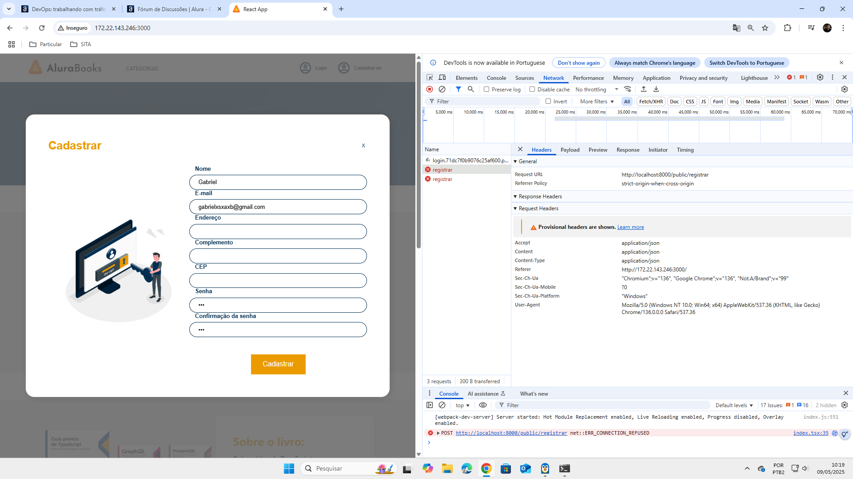Open the Payload tab
Image resolution: width=853 pixels, height=479 pixels.
pyautogui.click(x=570, y=150)
